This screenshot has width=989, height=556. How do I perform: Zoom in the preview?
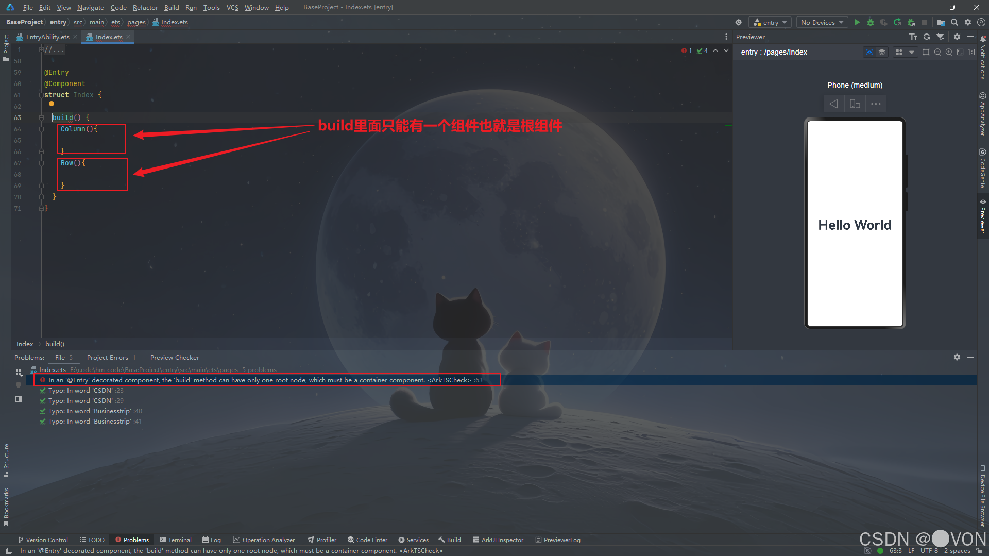[949, 52]
